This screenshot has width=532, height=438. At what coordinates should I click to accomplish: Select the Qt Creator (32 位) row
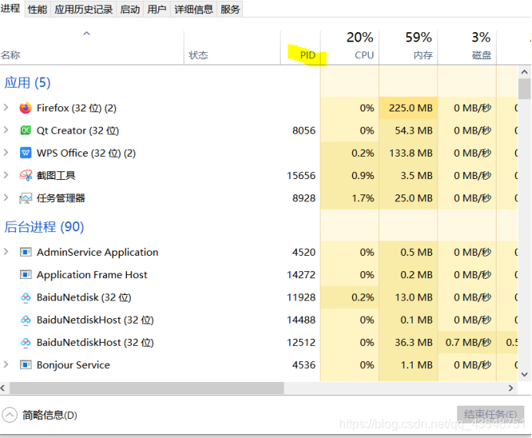(x=258, y=130)
